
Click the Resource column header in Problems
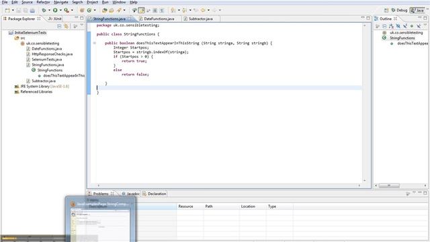tap(189, 206)
